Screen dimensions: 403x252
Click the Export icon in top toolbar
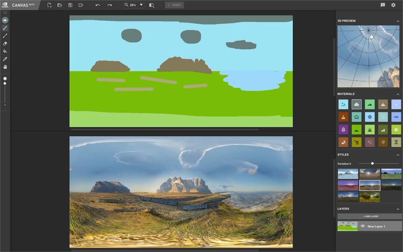[x=81, y=5]
